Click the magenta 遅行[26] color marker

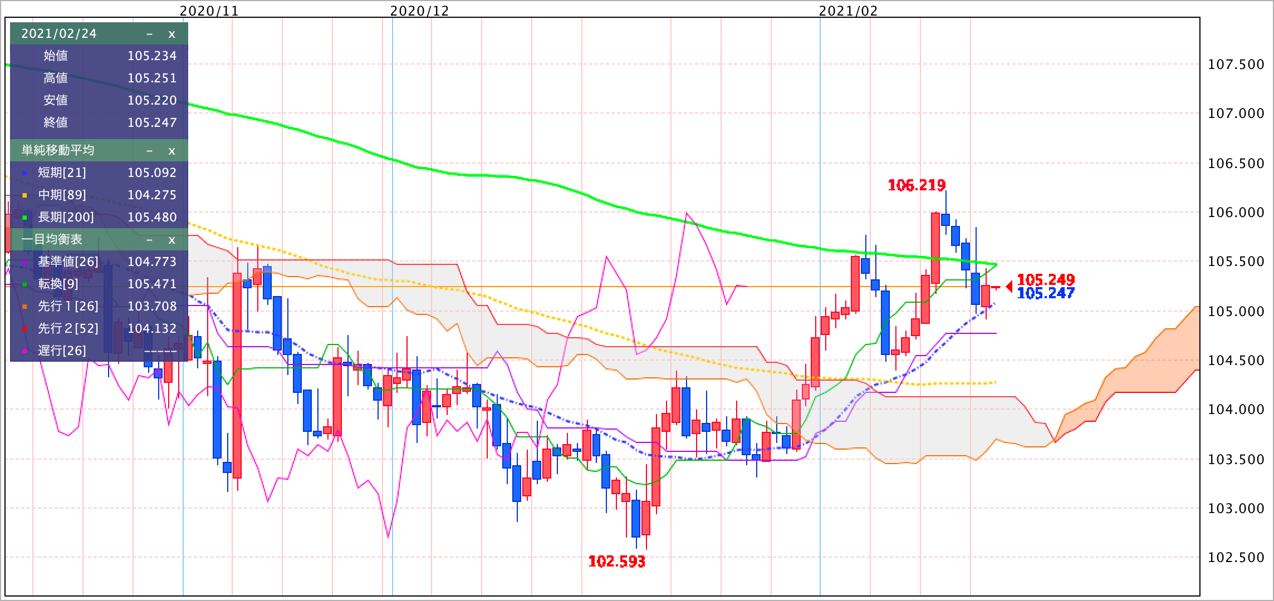(24, 352)
